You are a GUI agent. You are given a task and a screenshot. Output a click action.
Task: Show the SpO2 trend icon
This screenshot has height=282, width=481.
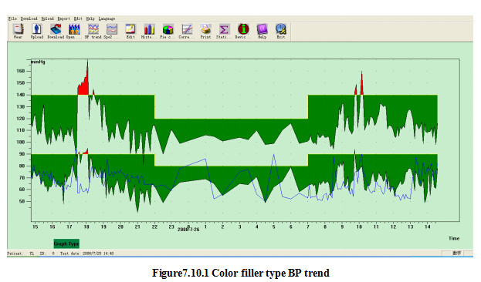tap(112, 32)
